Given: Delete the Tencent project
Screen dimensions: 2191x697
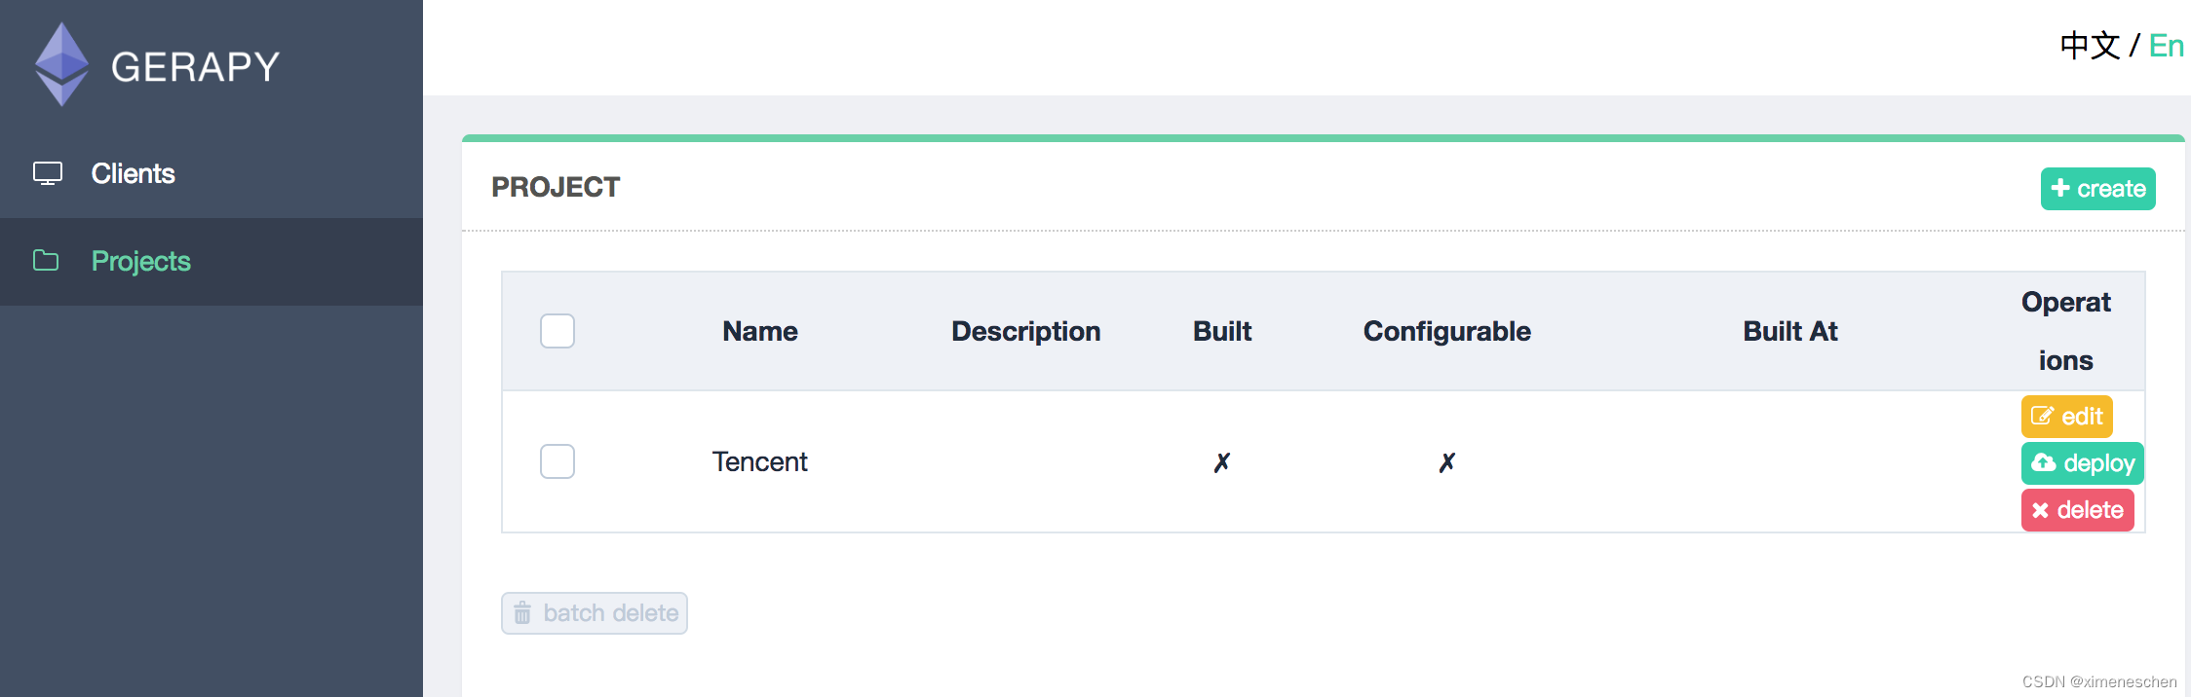Looking at the screenshot, I should click(2078, 510).
